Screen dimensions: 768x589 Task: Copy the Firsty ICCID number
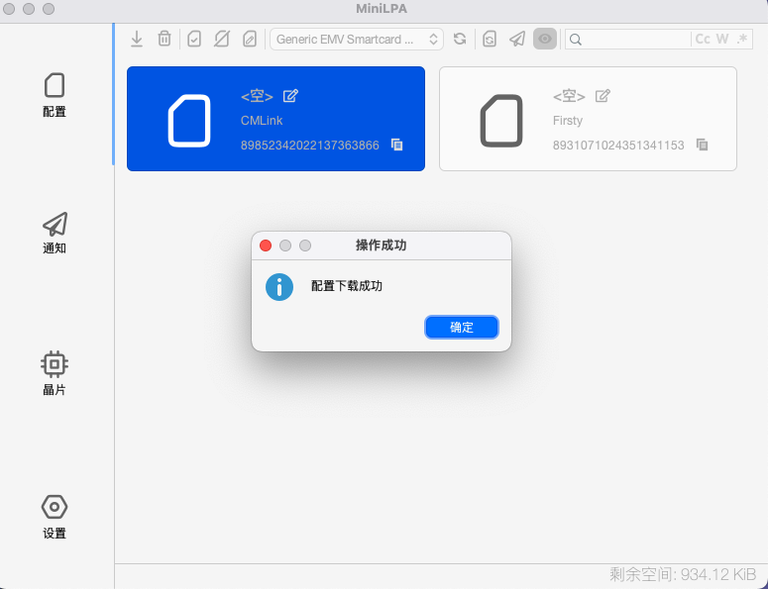tap(703, 145)
